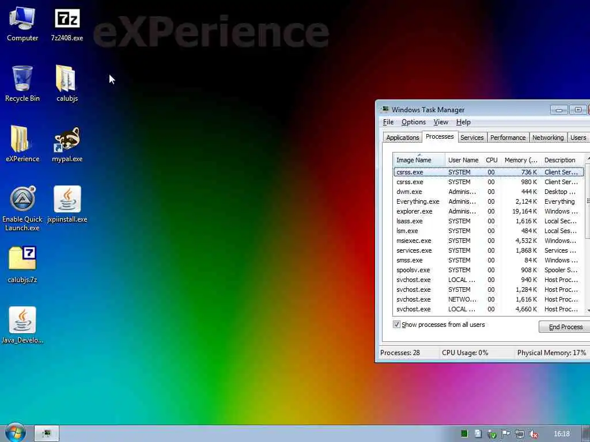Select the lsm.exe process
This screenshot has height=442, width=590.
[x=489, y=231]
